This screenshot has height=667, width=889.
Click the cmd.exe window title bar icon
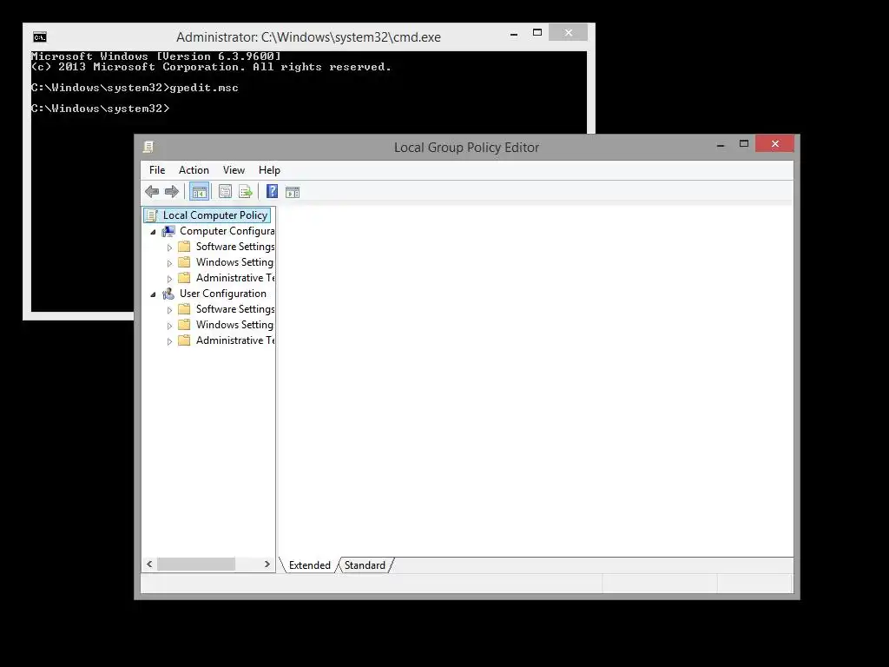tap(40, 37)
